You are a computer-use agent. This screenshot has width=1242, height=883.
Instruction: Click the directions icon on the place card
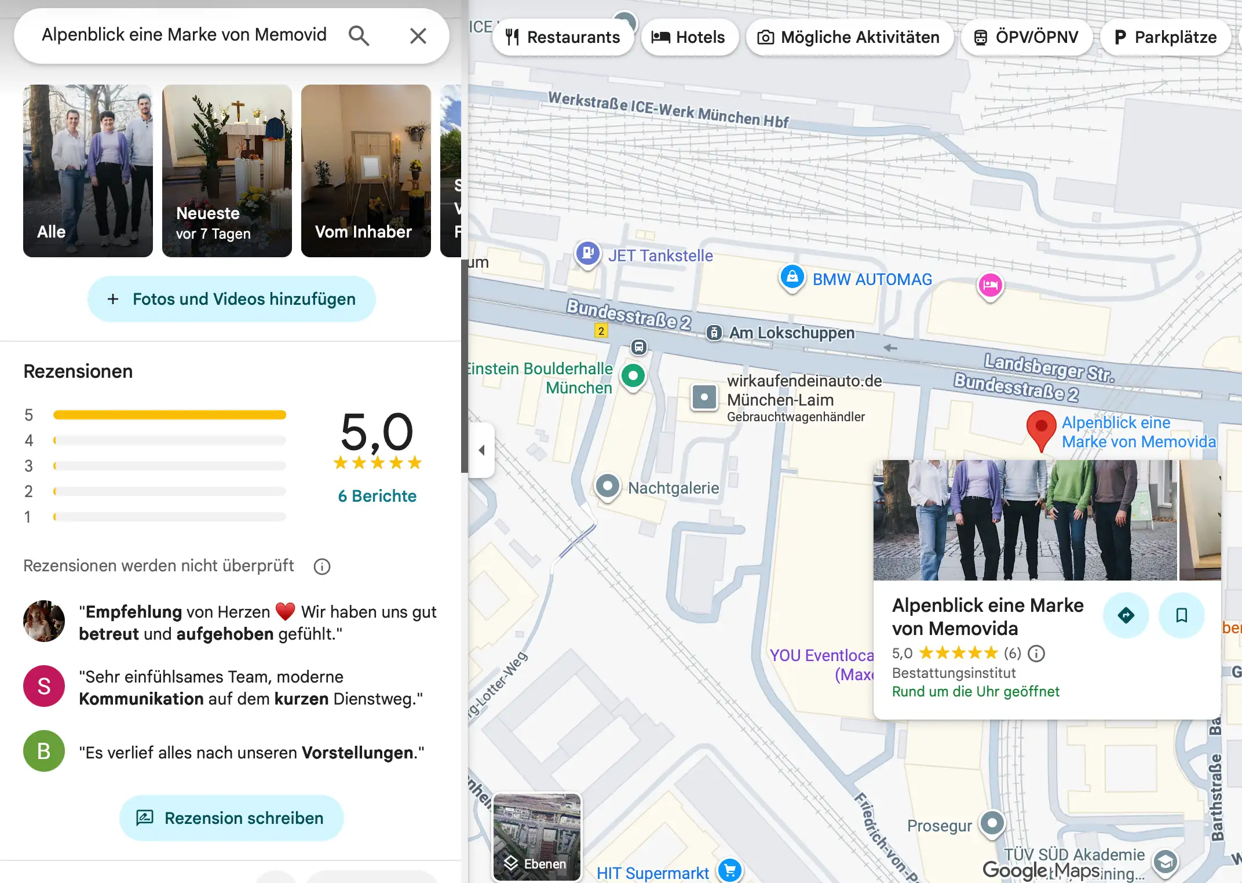point(1126,615)
